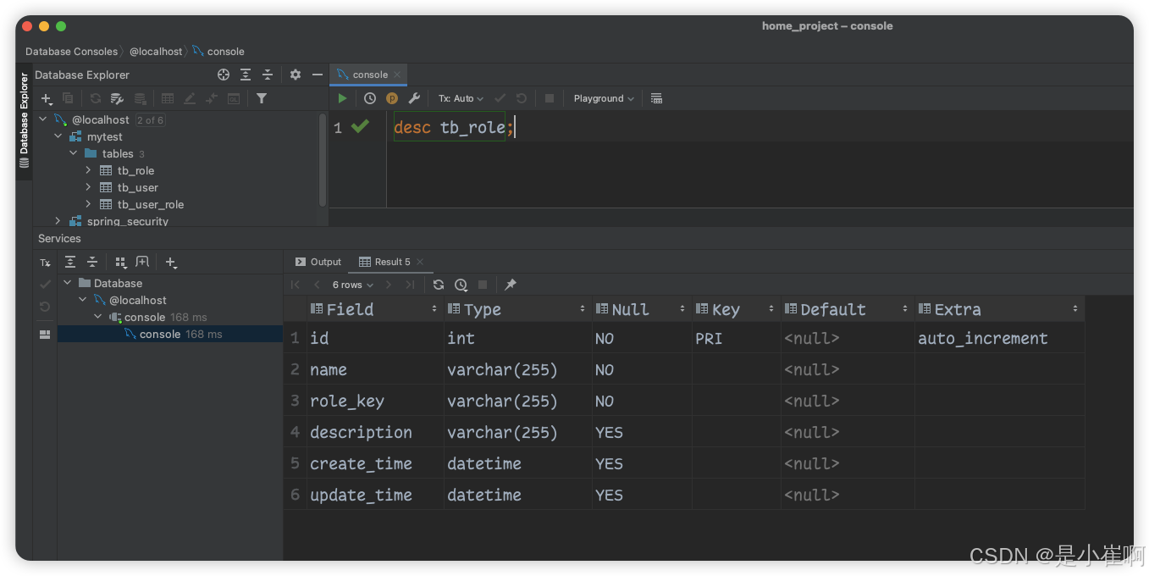Click the '2 of 6' schemas badge
Screen dimensions: 1149x576
pyautogui.click(x=150, y=120)
